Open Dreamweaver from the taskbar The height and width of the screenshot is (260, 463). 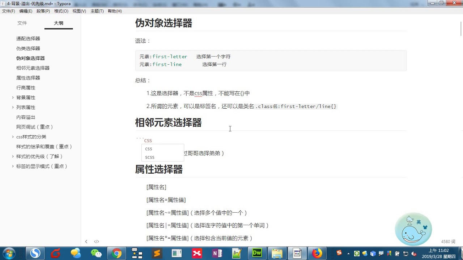pos(257,253)
